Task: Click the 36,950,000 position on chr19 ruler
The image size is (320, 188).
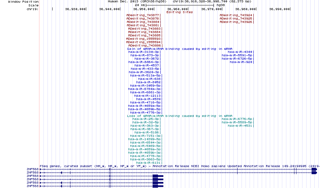Action: click(x=143, y=9)
